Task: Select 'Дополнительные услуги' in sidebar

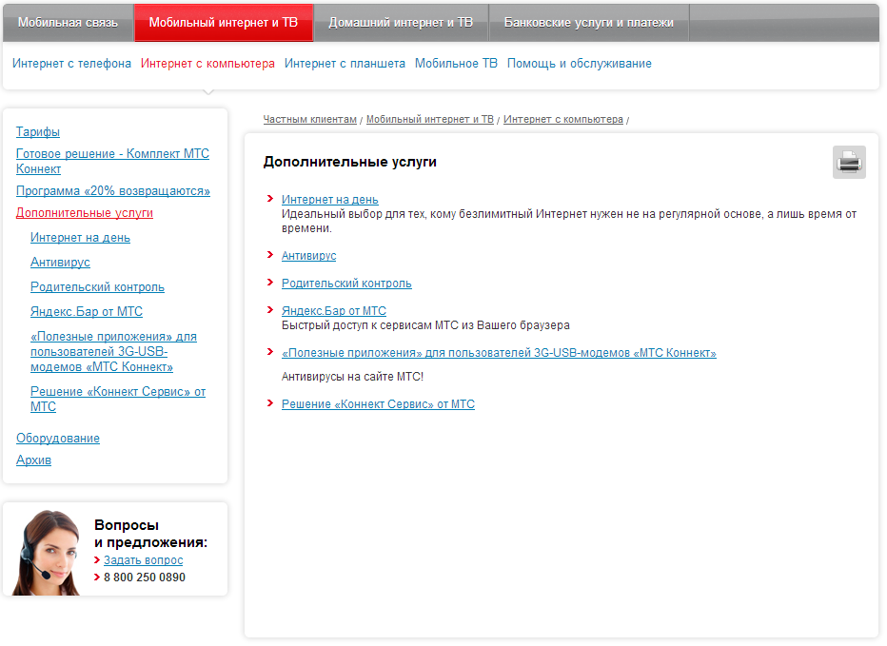Action: pyautogui.click(x=85, y=213)
